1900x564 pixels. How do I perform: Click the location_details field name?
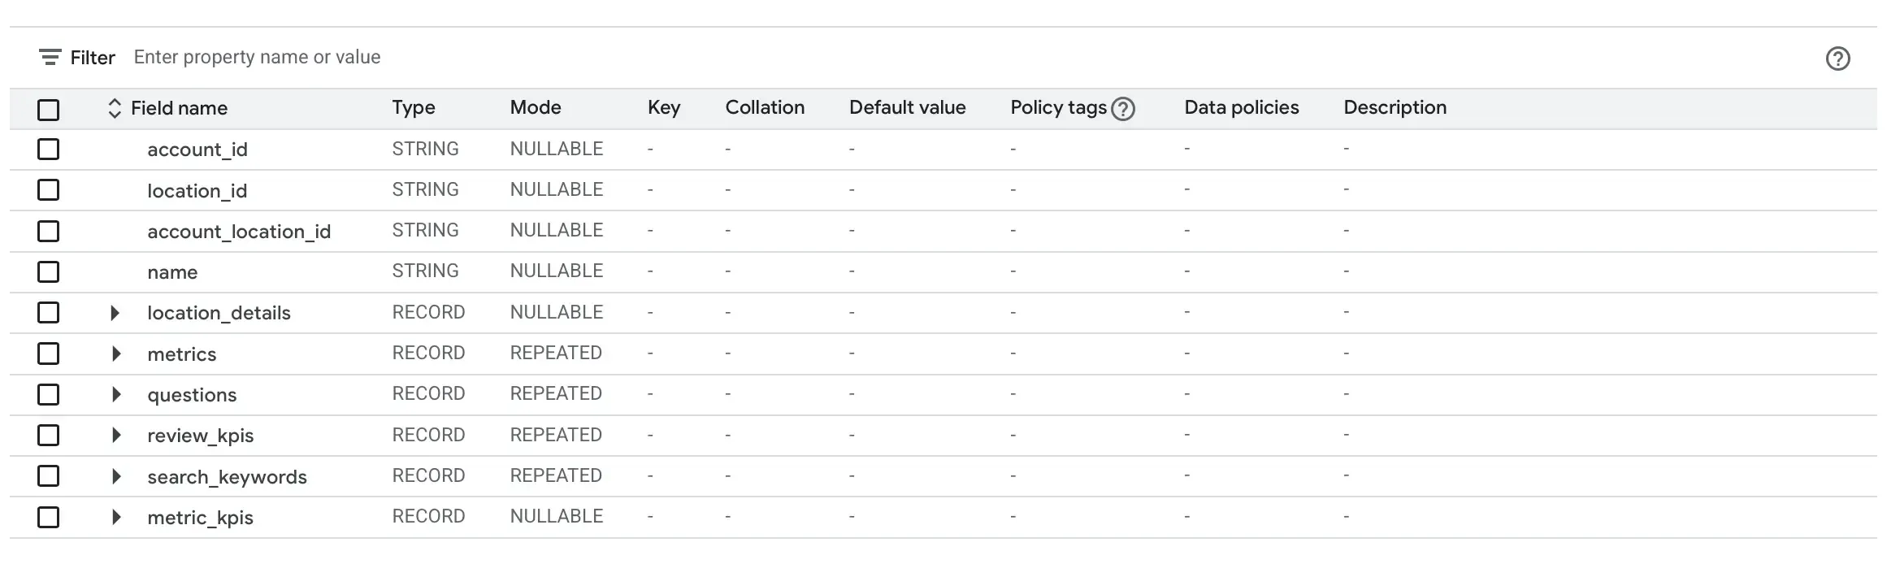click(x=219, y=313)
